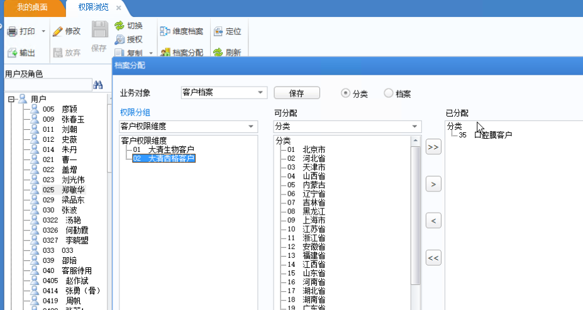This screenshot has width=583, height=310.
Task: Select 02 大清西格客户 group
Action: 164,158
